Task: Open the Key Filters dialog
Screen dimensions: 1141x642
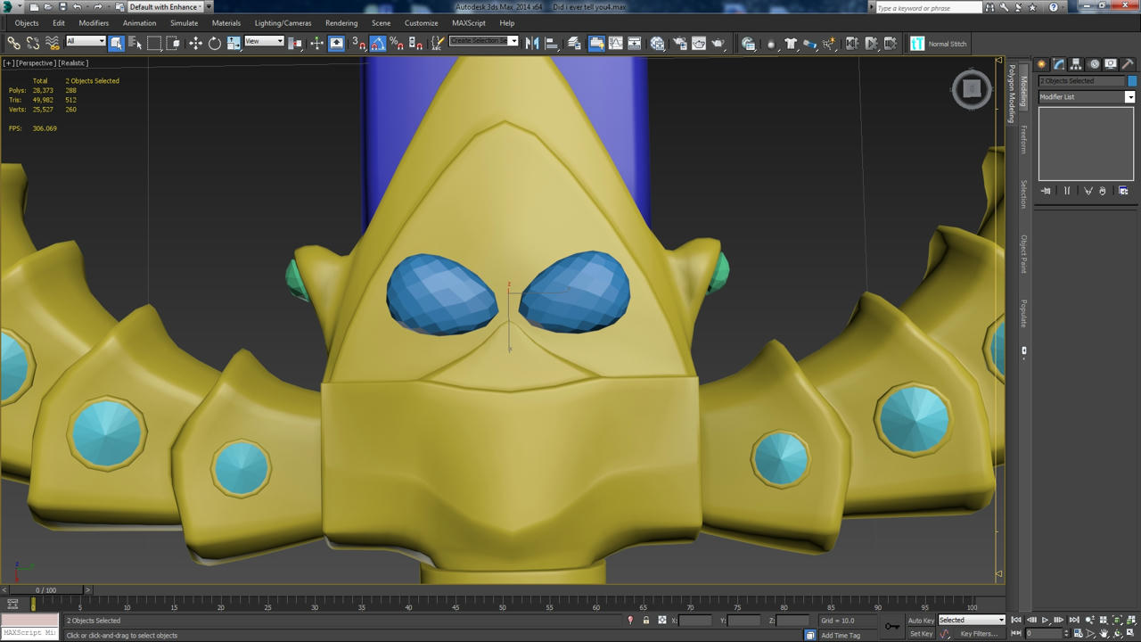Action: (x=979, y=634)
